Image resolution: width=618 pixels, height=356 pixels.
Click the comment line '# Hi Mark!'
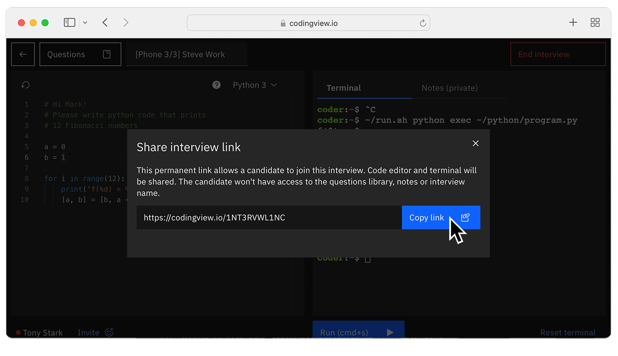click(x=65, y=105)
